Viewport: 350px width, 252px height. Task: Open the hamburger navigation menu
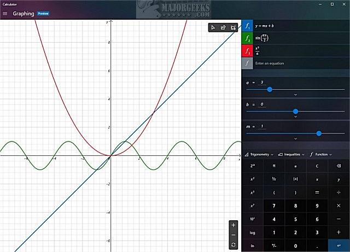5,14
